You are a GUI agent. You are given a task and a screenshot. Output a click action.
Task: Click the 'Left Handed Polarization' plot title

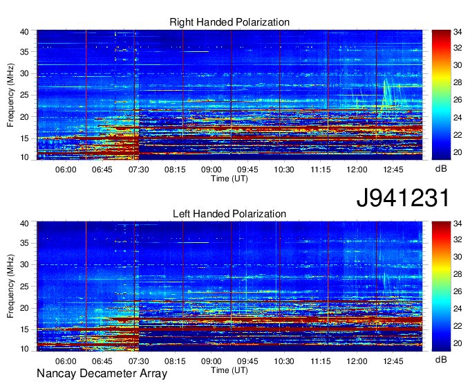pyautogui.click(x=229, y=214)
